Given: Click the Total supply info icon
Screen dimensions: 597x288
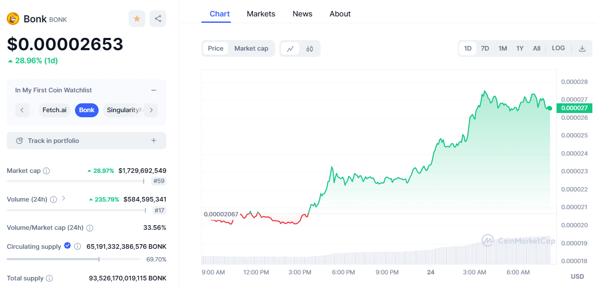Looking at the screenshot, I should point(49,278).
